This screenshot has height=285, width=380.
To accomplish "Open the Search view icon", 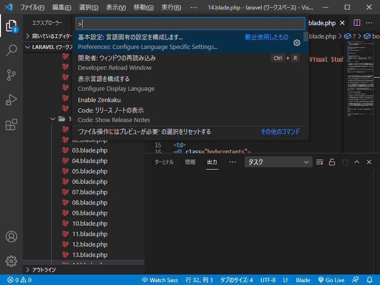I will (x=11, y=50).
